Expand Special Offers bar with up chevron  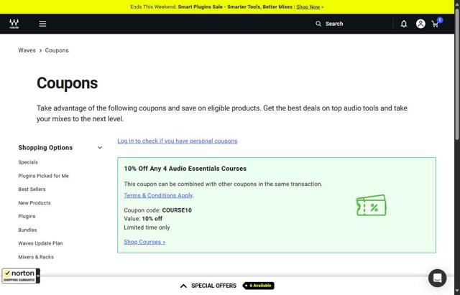point(183,286)
